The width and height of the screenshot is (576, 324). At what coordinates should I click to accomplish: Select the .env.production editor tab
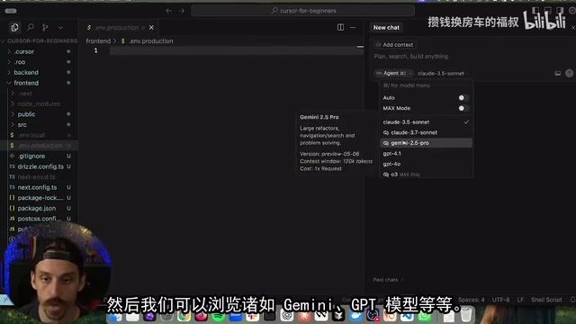(121, 28)
